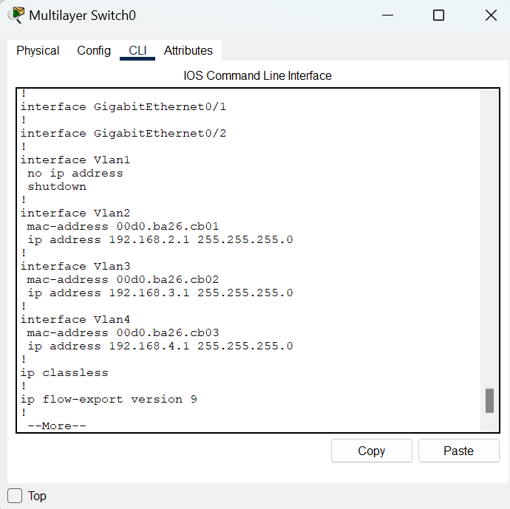Click the 'interface GigabitEthernet0/2' line

click(123, 134)
